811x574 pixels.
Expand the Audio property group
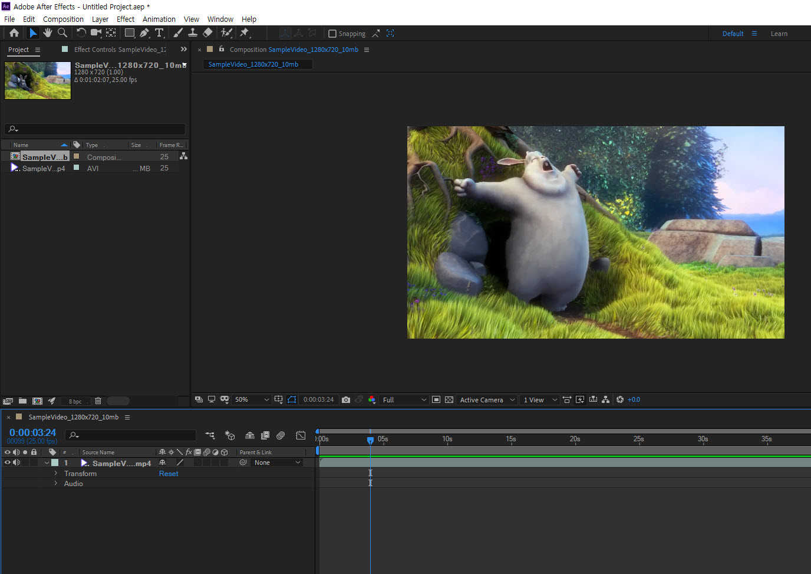tap(56, 483)
